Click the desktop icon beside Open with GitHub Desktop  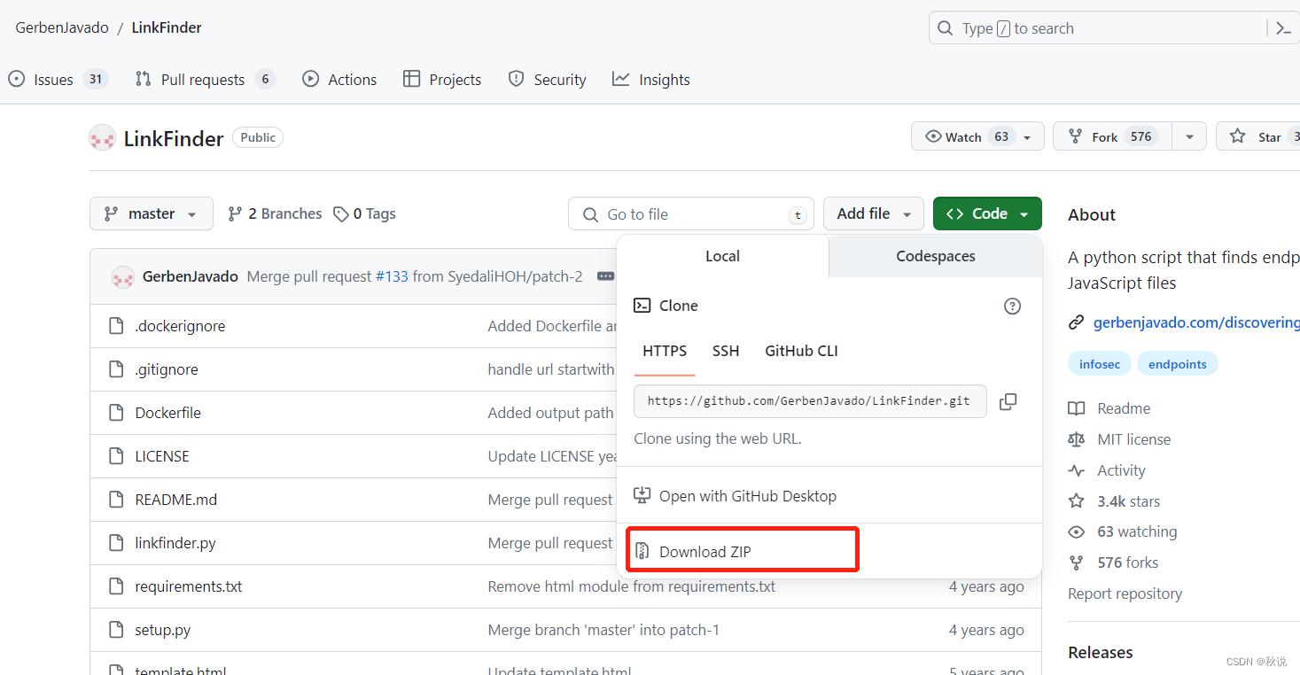(x=642, y=495)
